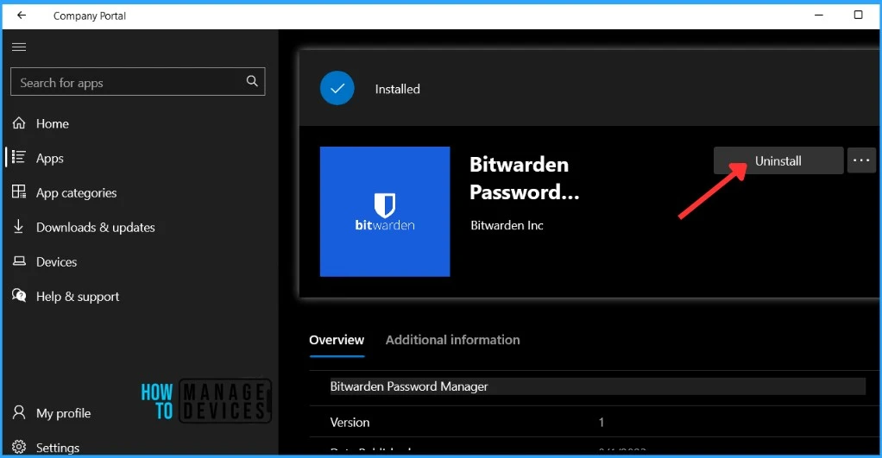Click the back arrow in title bar
The height and width of the screenshot is (458, 882).
pos(22,16)
